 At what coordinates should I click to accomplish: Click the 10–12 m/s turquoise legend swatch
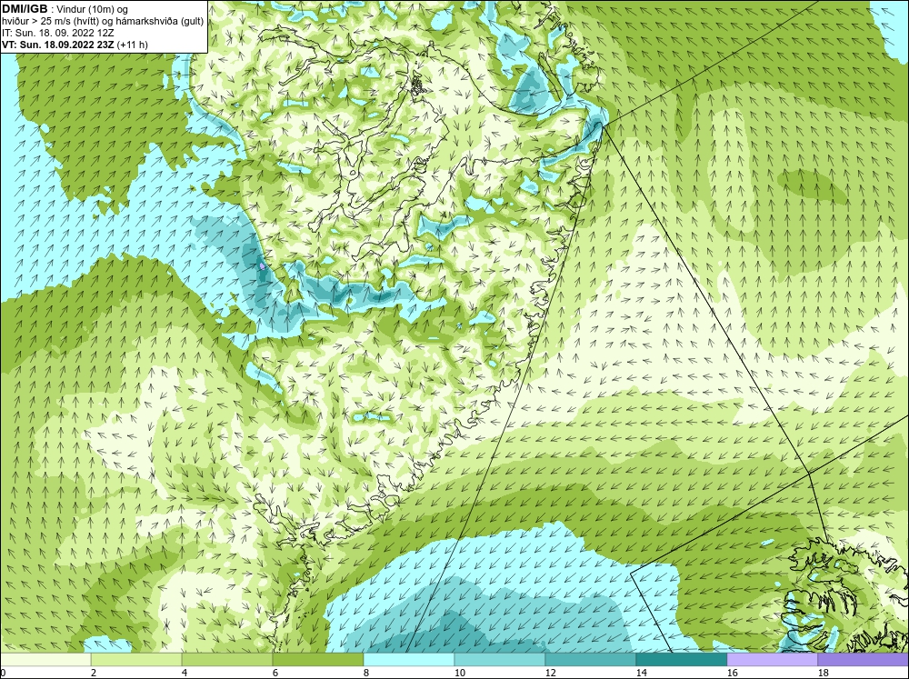(x=500, y=659)
